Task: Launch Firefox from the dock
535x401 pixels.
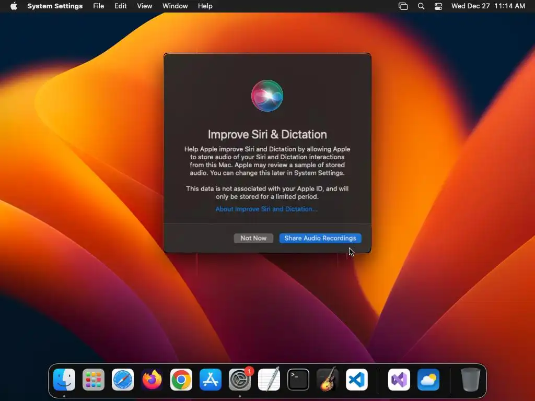Action: click(152, 380)
